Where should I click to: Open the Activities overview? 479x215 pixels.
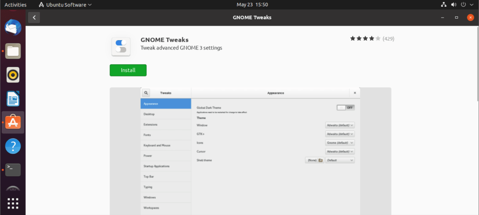coord(15,5)
